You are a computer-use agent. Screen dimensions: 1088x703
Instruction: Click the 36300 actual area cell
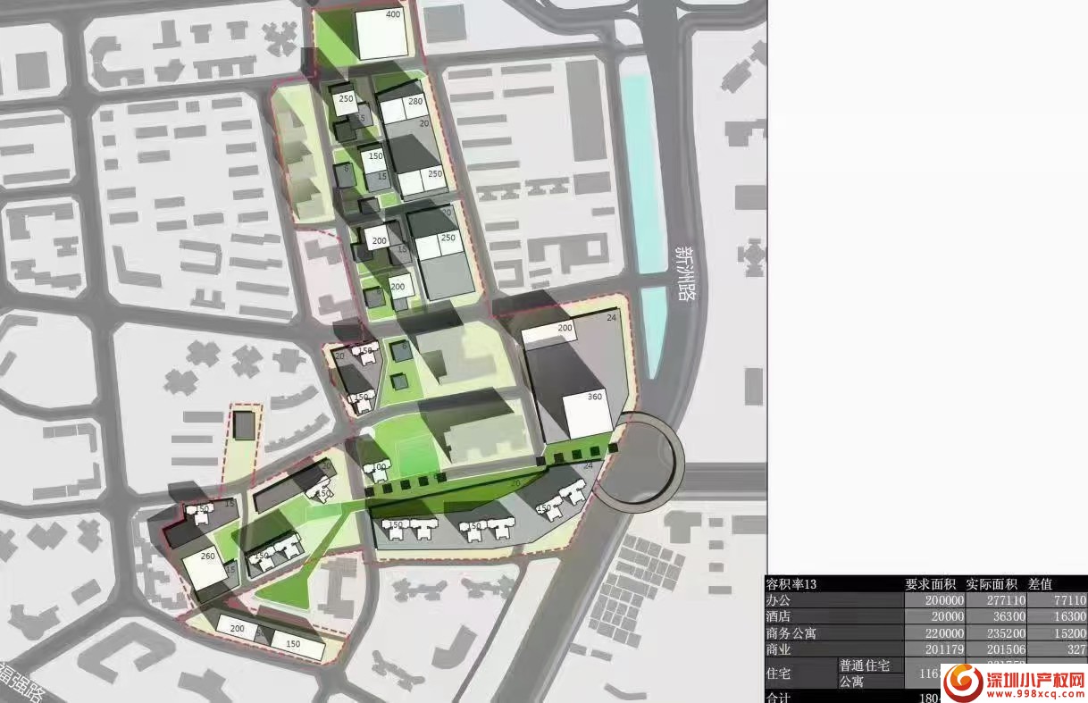(996, 616)
